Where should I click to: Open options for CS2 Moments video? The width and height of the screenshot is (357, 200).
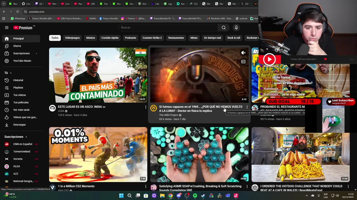146,186
